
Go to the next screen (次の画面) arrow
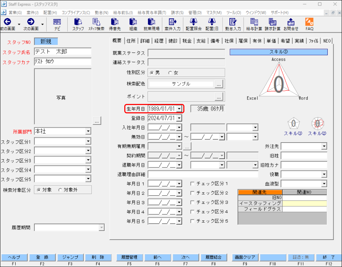[x=31, y=22]
